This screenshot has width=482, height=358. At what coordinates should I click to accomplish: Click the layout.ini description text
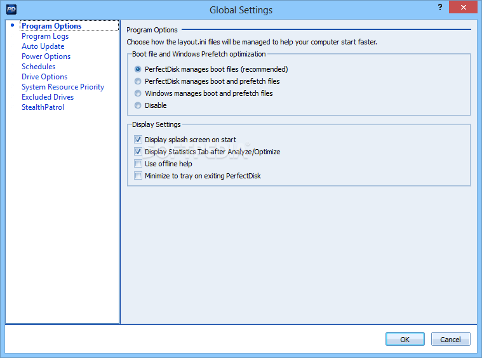[251, 42]
